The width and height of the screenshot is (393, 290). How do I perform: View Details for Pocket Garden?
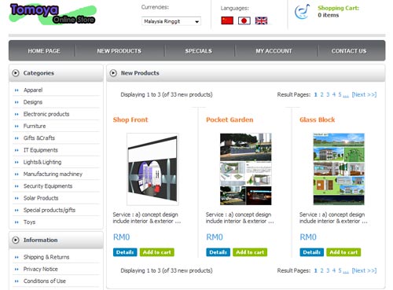(x=218, y=252)
